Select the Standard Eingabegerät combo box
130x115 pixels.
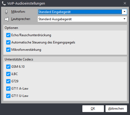click(82, 12)
